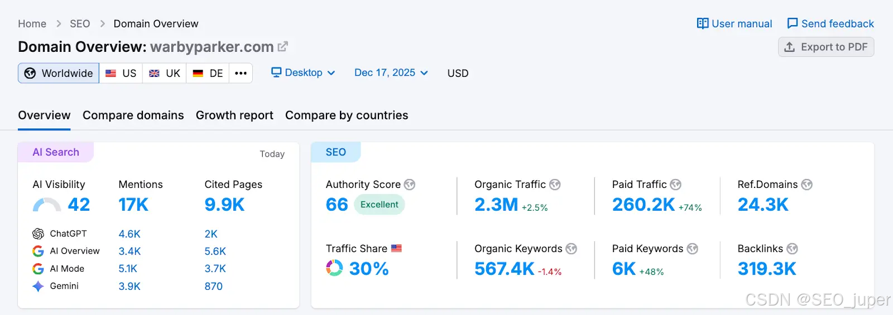This screenshot has height=315, width=893.
Task: Click Organic Traffic value 2.3M
Action: tap(496, 205)
